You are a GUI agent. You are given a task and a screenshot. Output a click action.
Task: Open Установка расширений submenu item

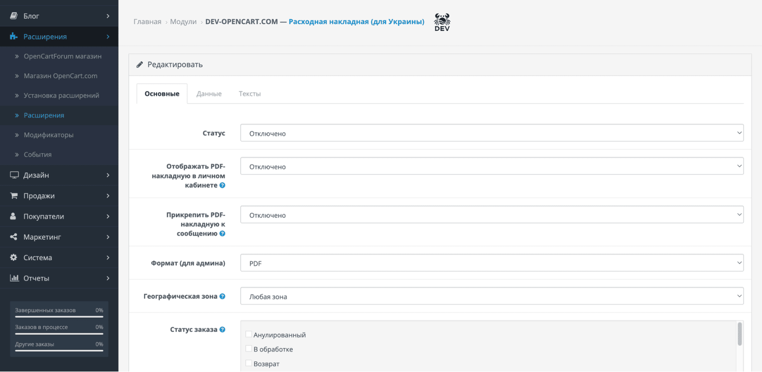(x=59, y=96)
